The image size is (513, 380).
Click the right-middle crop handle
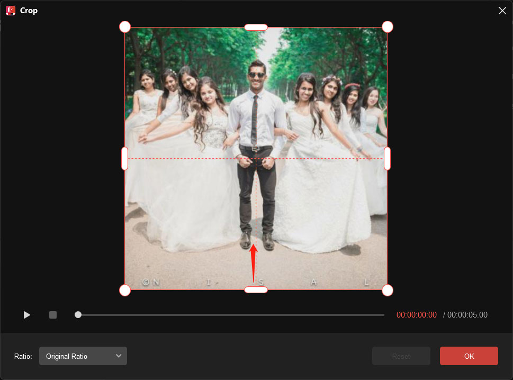pyautogui.click(x=388, y=158)
